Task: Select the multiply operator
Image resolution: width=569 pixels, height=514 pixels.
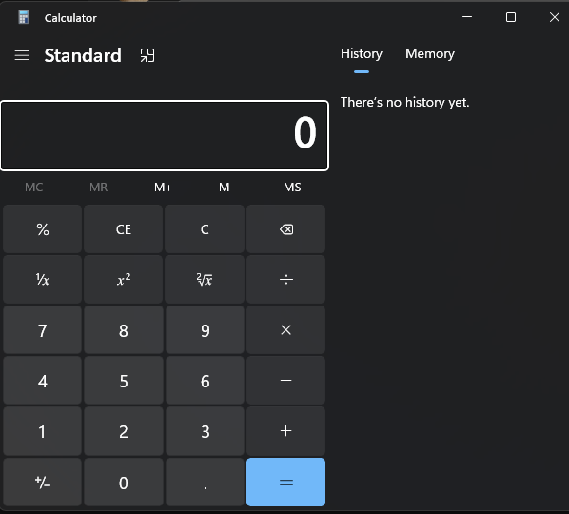Action: pyautogui.click(x=286, y=330)
